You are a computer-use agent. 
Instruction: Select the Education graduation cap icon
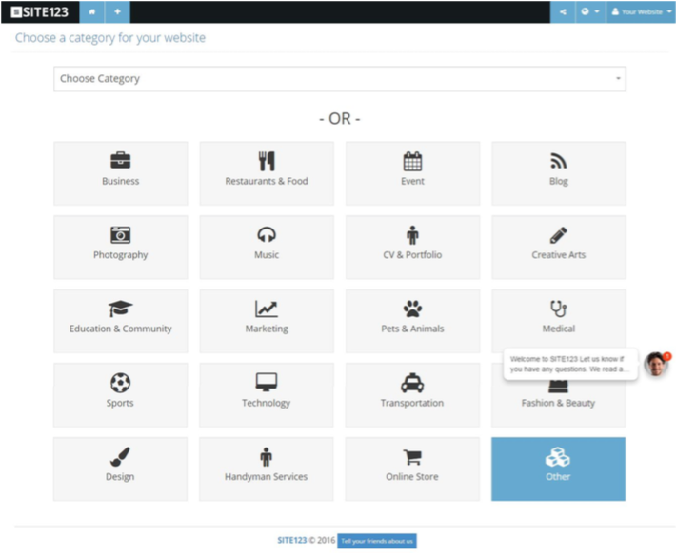(120, 309)
